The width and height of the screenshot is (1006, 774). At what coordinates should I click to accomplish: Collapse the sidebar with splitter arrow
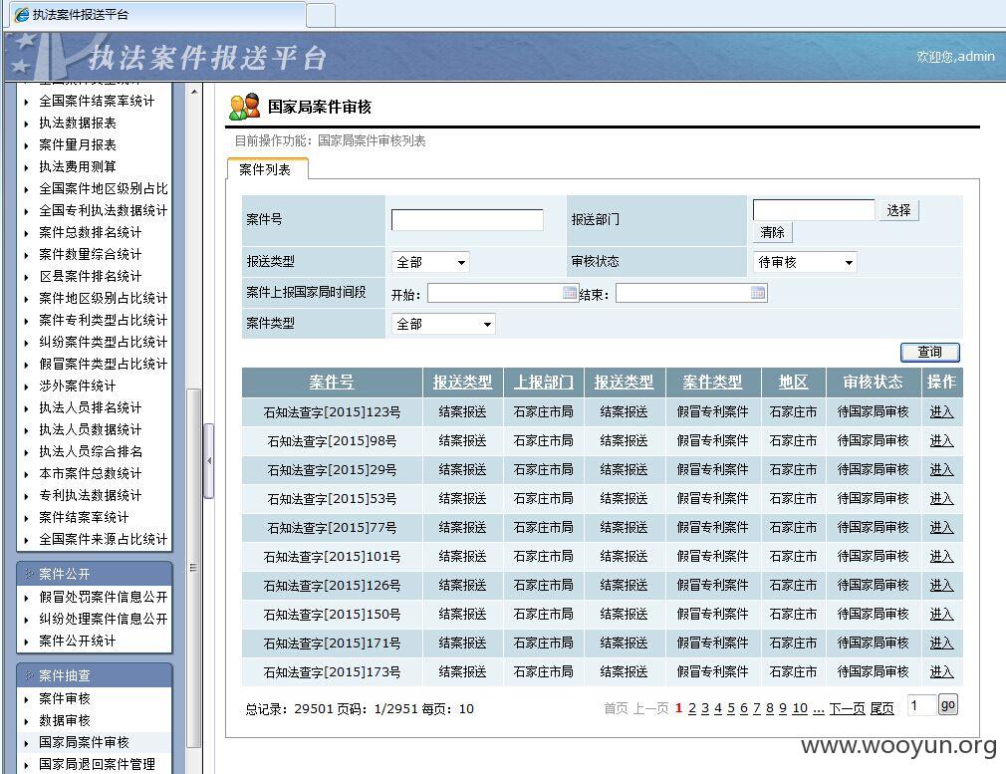click(x=208, y=460)
